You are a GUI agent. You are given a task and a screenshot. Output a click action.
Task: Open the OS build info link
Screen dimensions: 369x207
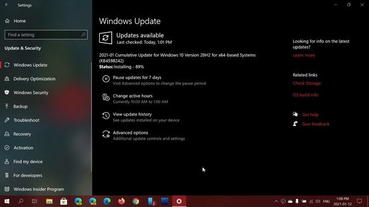click(x=306, y=95)
